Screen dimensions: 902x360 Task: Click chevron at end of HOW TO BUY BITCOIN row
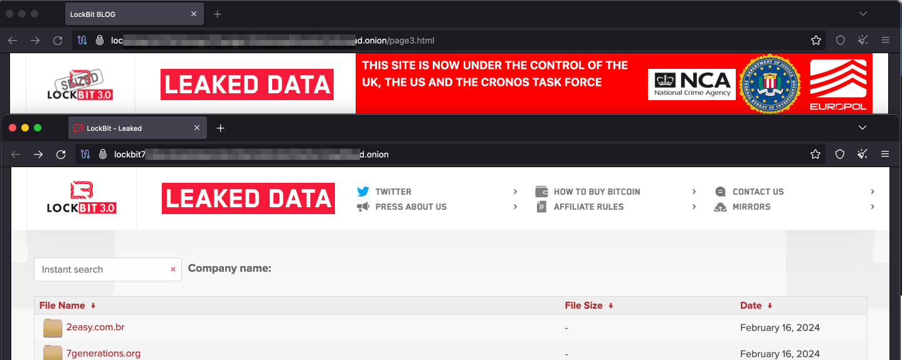click(x=694, y=192)
